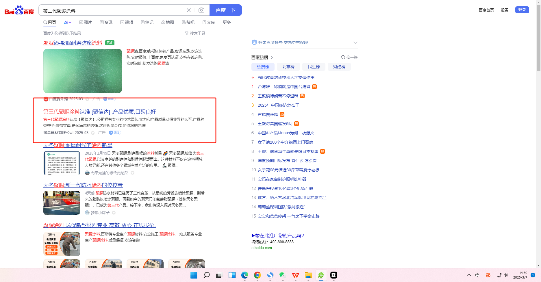Clear the search box with X icon
The height and width of the screenshot is (282, 541).
pos(189,10)
